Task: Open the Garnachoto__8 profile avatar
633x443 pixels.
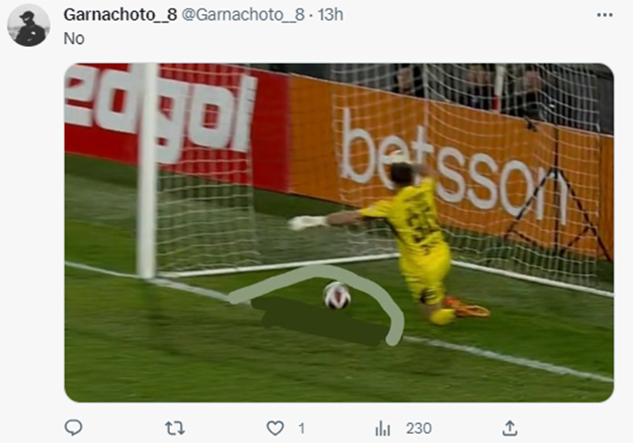Action: [x=29, y=25]
